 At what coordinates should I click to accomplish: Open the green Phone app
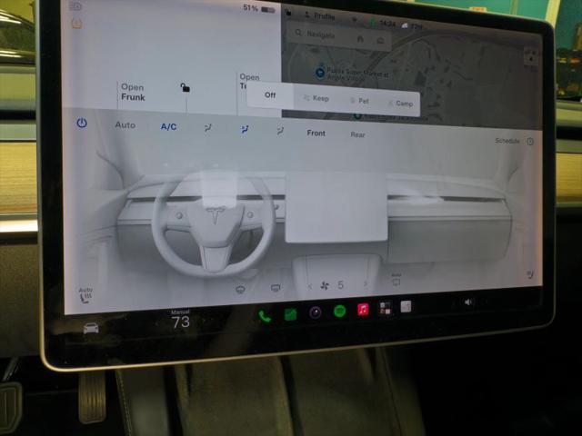(x=265, y=316)
